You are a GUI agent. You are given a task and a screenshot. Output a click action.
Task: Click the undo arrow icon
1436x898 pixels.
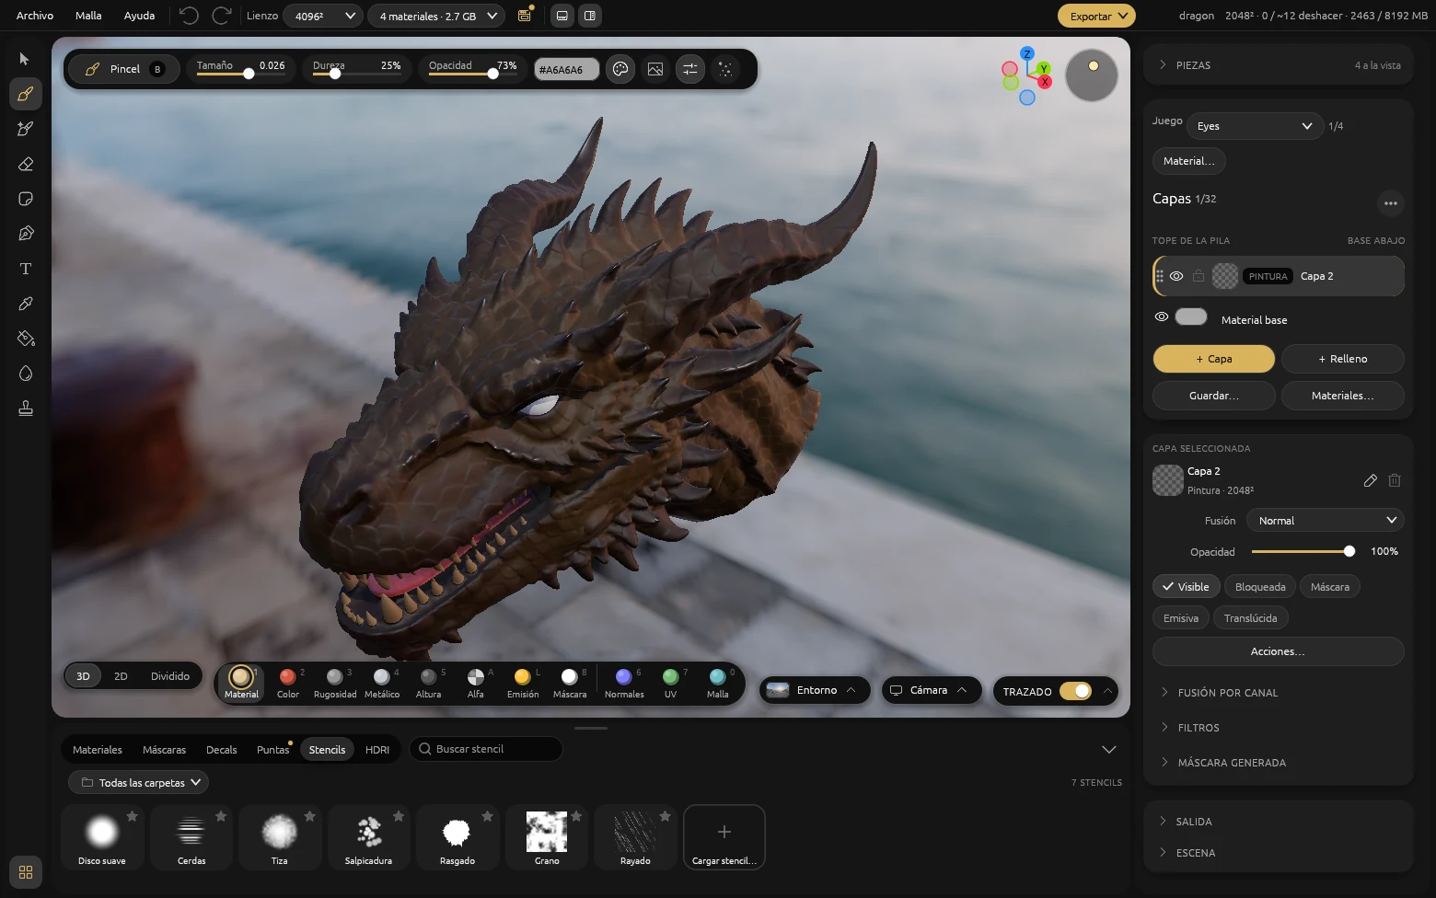click(x=189, y=16)
